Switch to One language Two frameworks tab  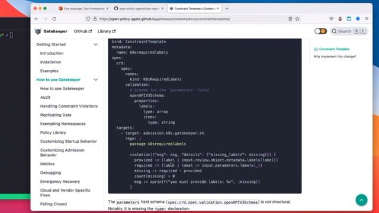click(x=84, y=8)
